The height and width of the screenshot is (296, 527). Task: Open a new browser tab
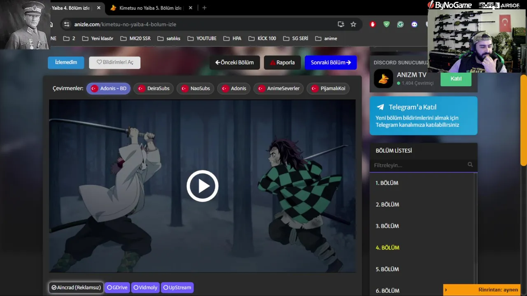[x=204, y=8]
